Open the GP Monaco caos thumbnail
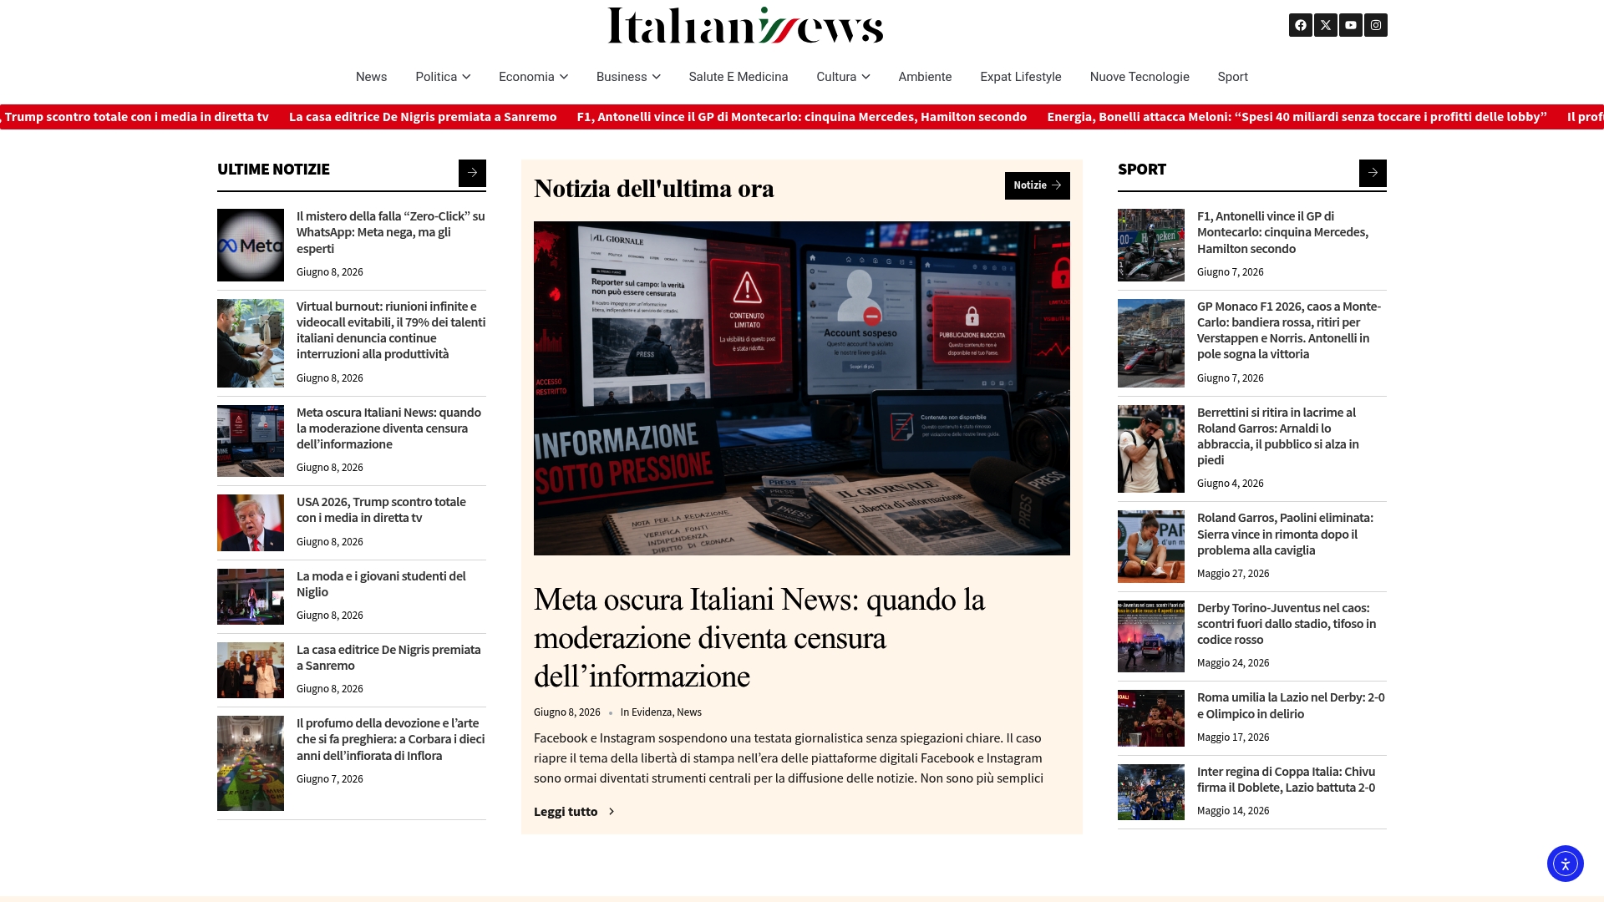This screenshot has width=1604, height=902. [1151, 343]
